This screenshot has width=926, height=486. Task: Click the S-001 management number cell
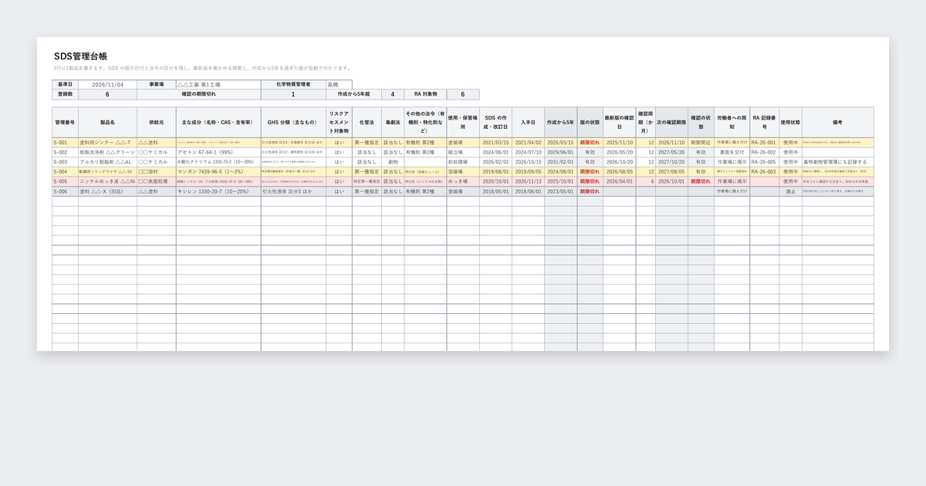(x=65, y=143)
